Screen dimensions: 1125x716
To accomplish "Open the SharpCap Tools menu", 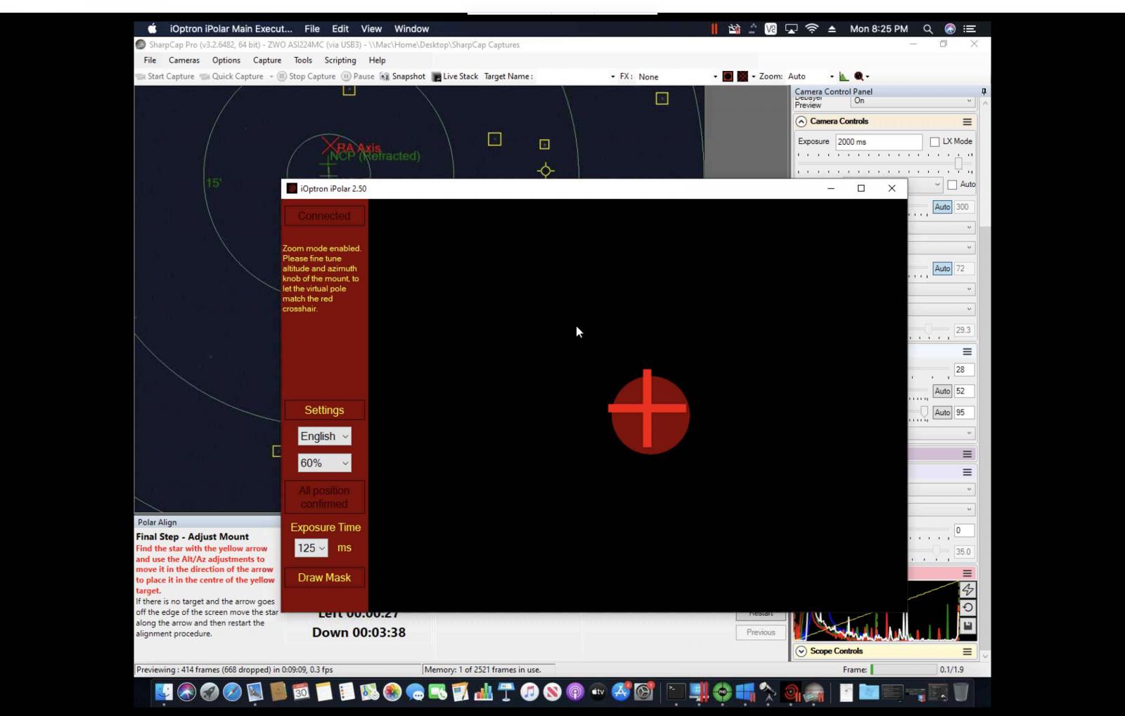I will point(303,60).
